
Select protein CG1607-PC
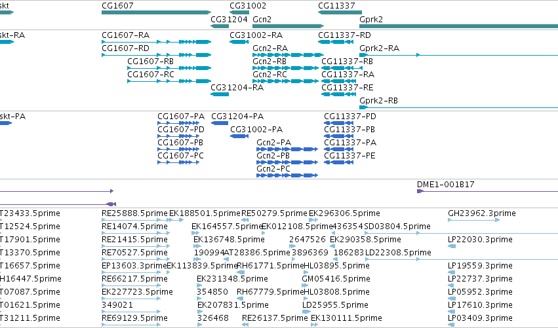point(178,162)
